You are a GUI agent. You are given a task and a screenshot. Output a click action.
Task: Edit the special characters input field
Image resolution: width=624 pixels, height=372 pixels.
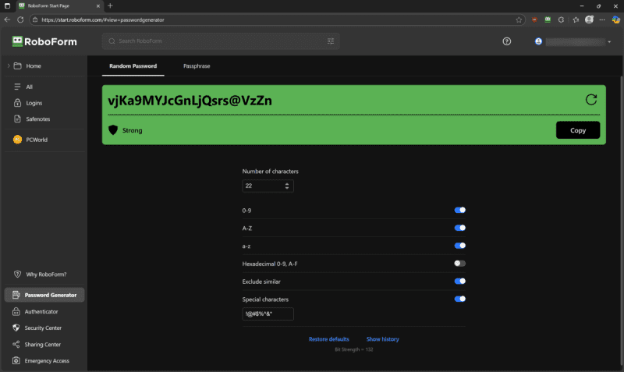(268, 314)
